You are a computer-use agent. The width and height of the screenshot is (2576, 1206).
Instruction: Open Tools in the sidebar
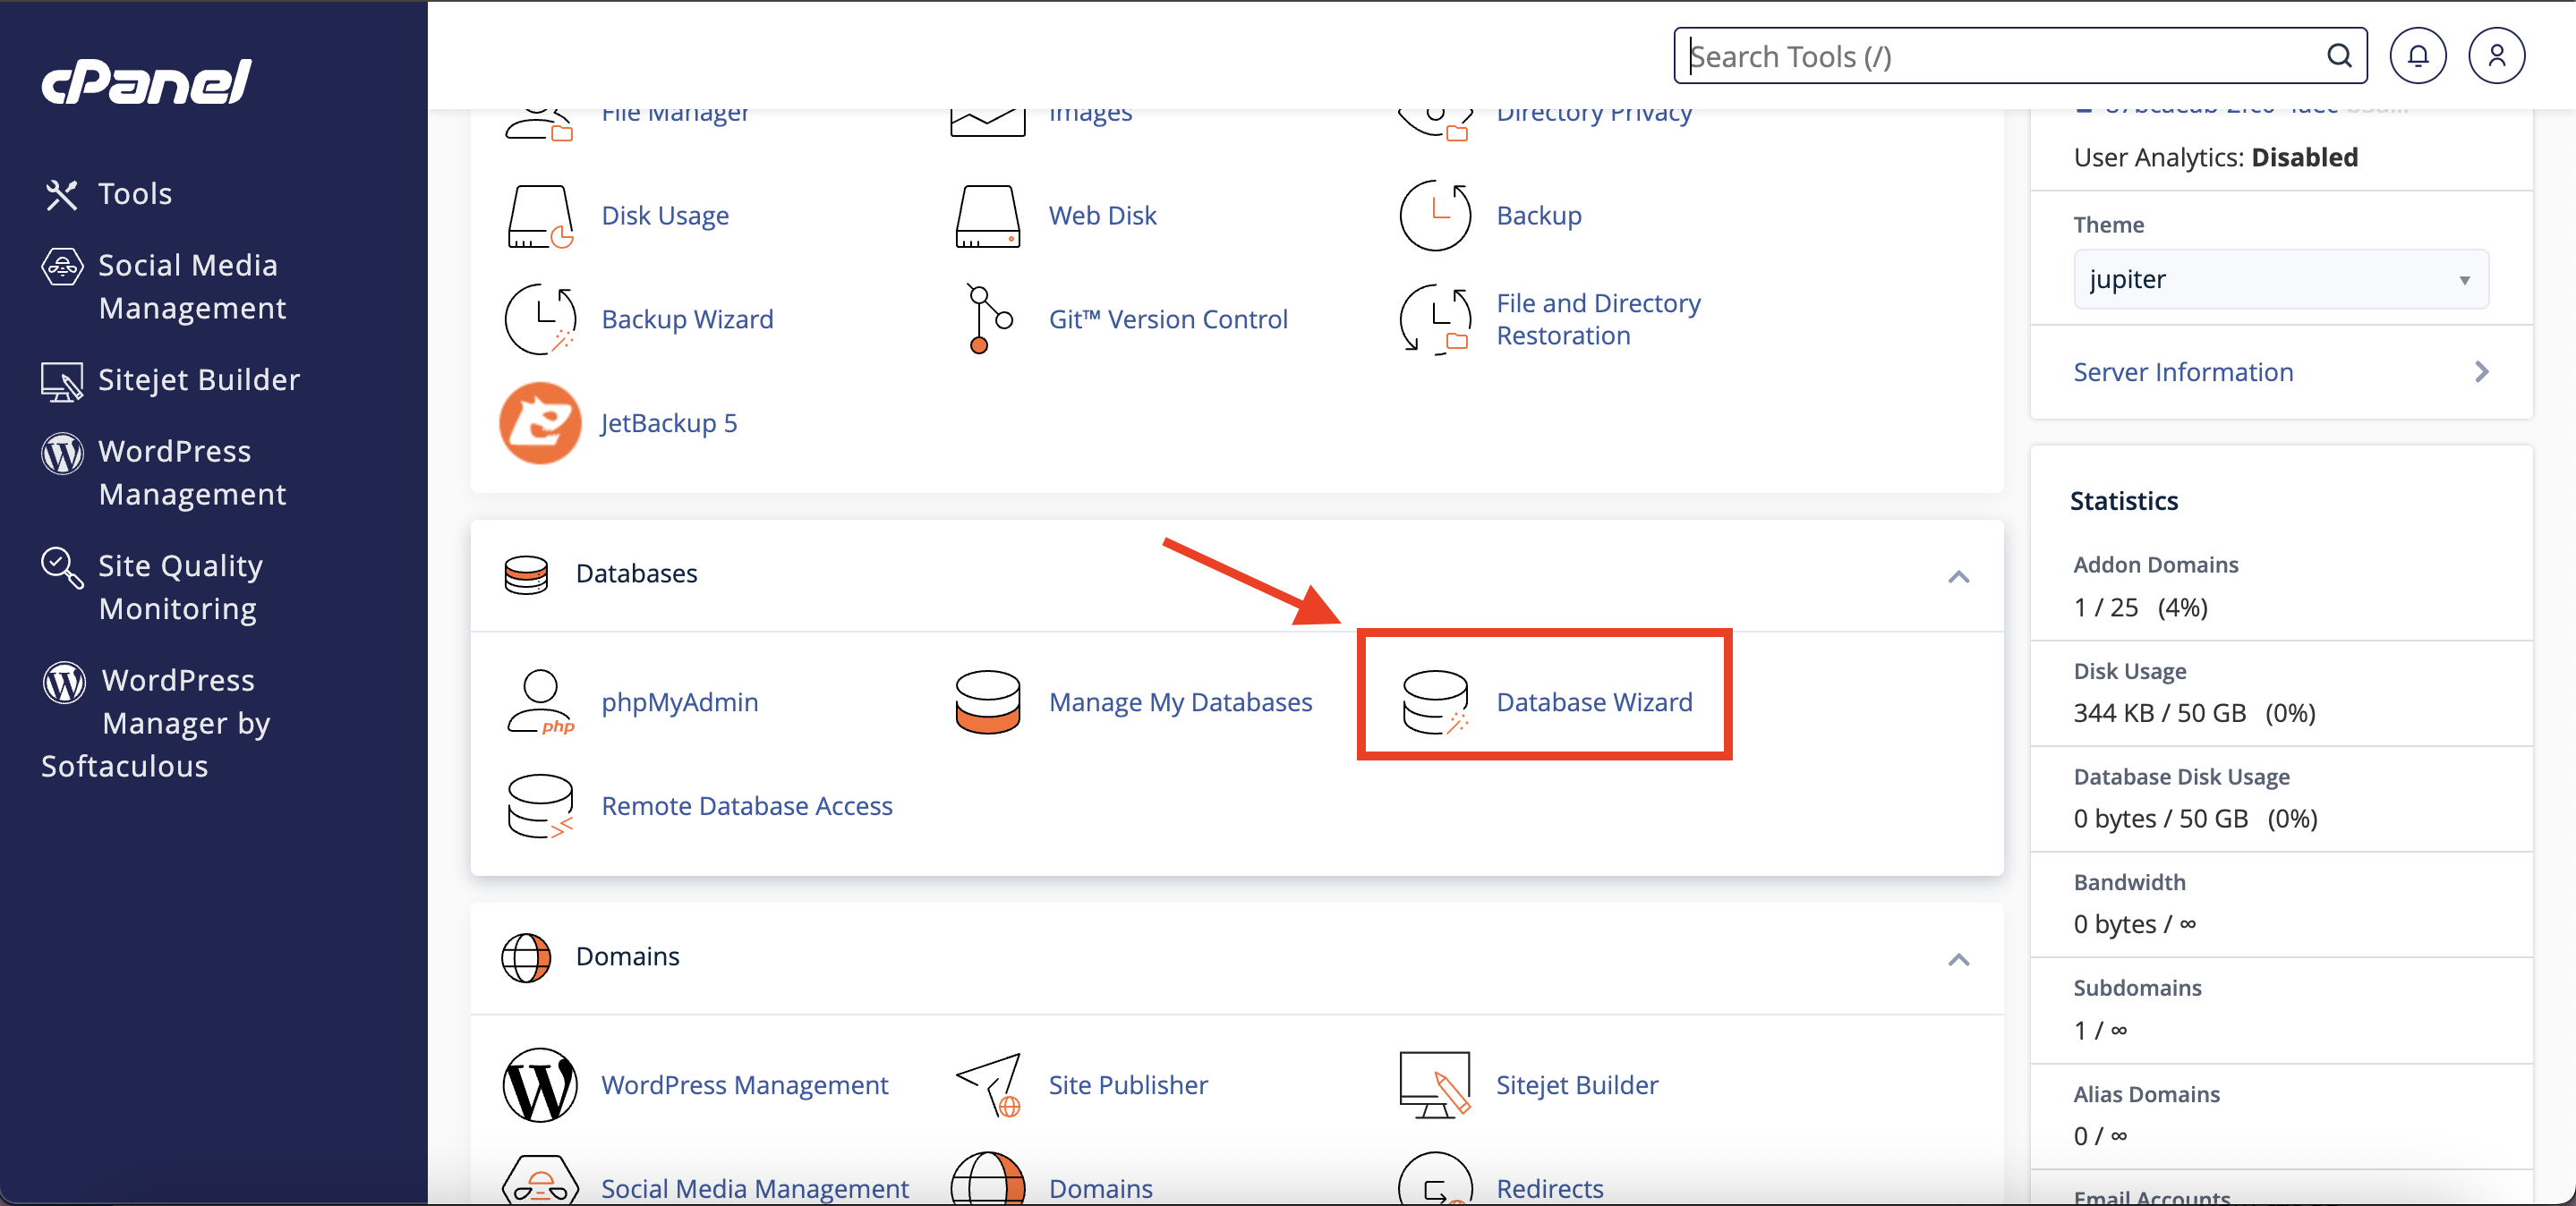point(134,194)
